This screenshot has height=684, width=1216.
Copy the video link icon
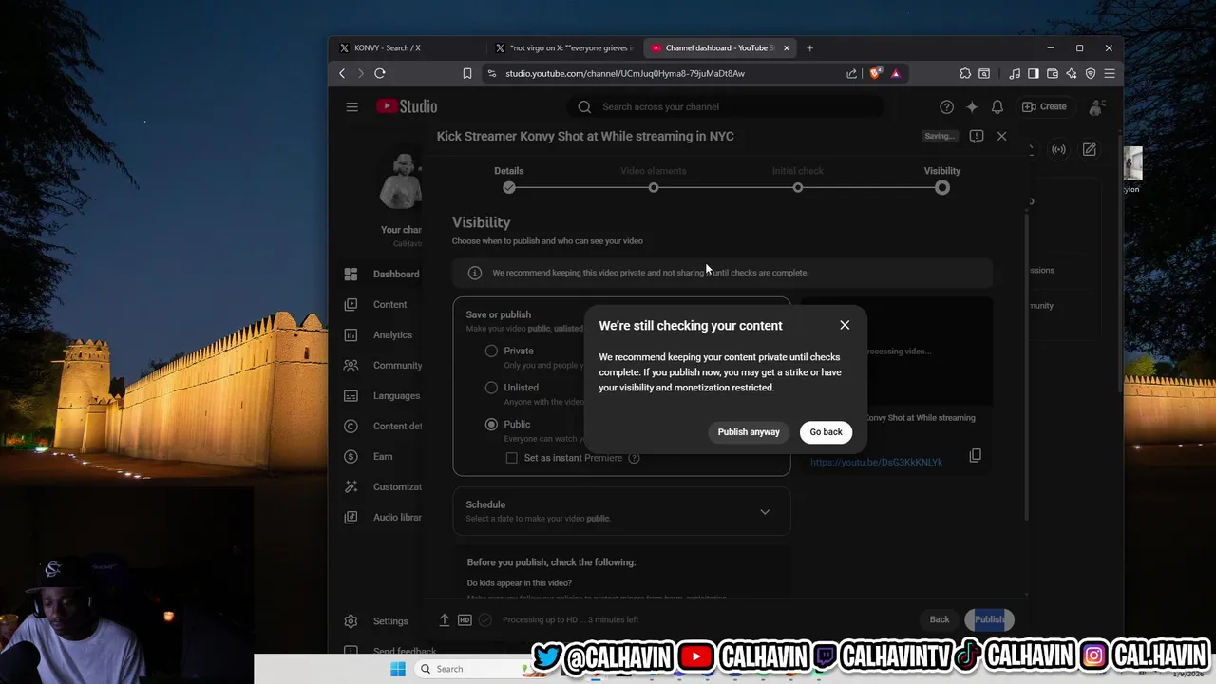(x=975, y=456)
